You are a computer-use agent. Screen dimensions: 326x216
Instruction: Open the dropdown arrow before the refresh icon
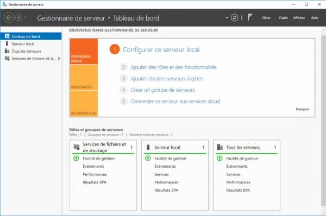point(227,18)
